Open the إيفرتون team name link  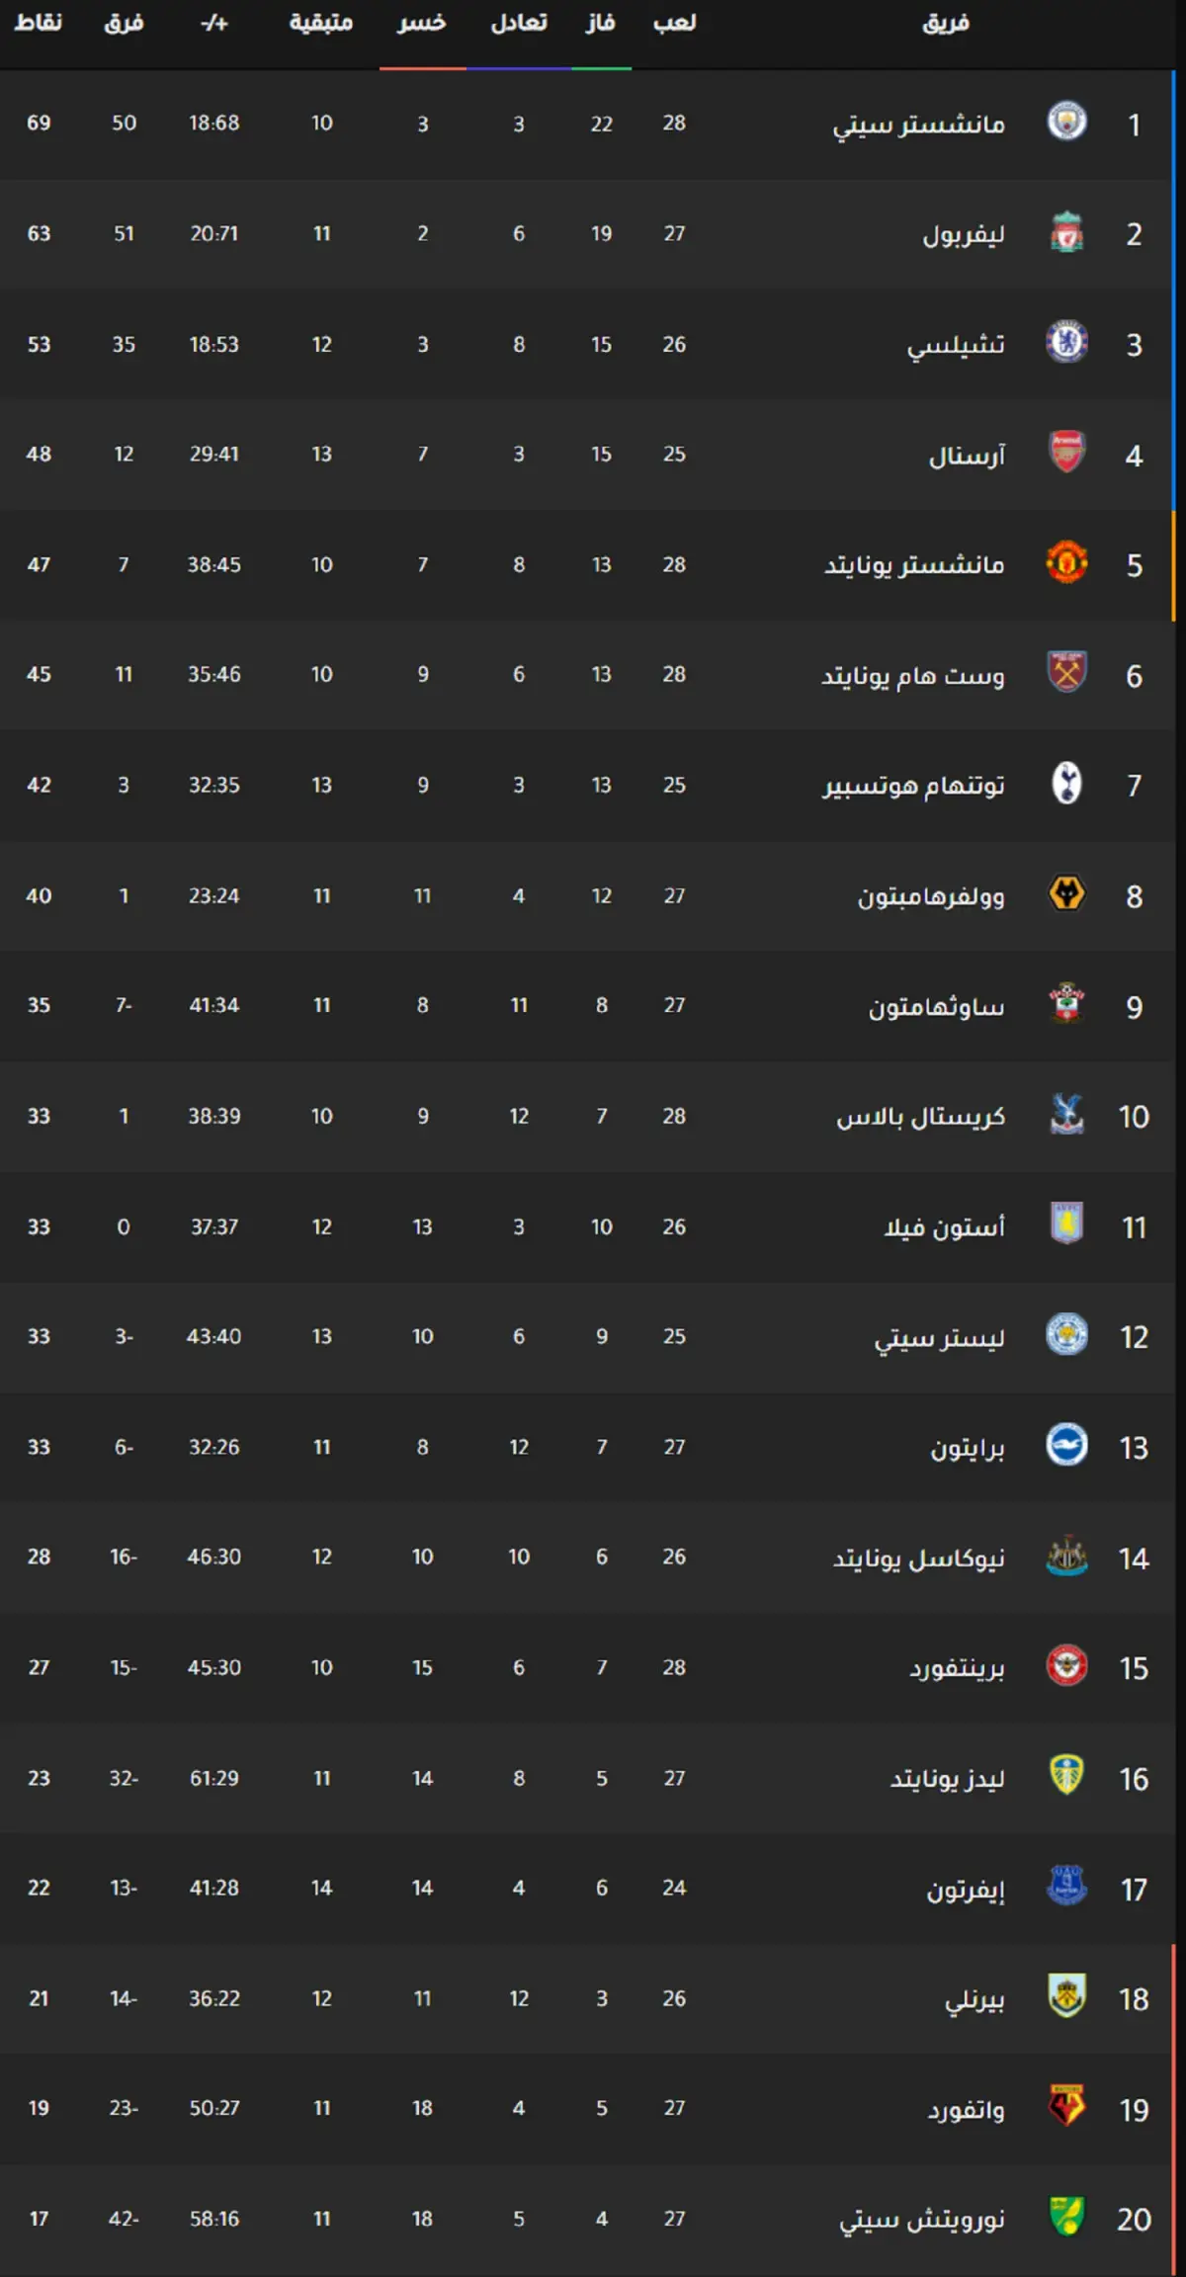click(966, 1890)
